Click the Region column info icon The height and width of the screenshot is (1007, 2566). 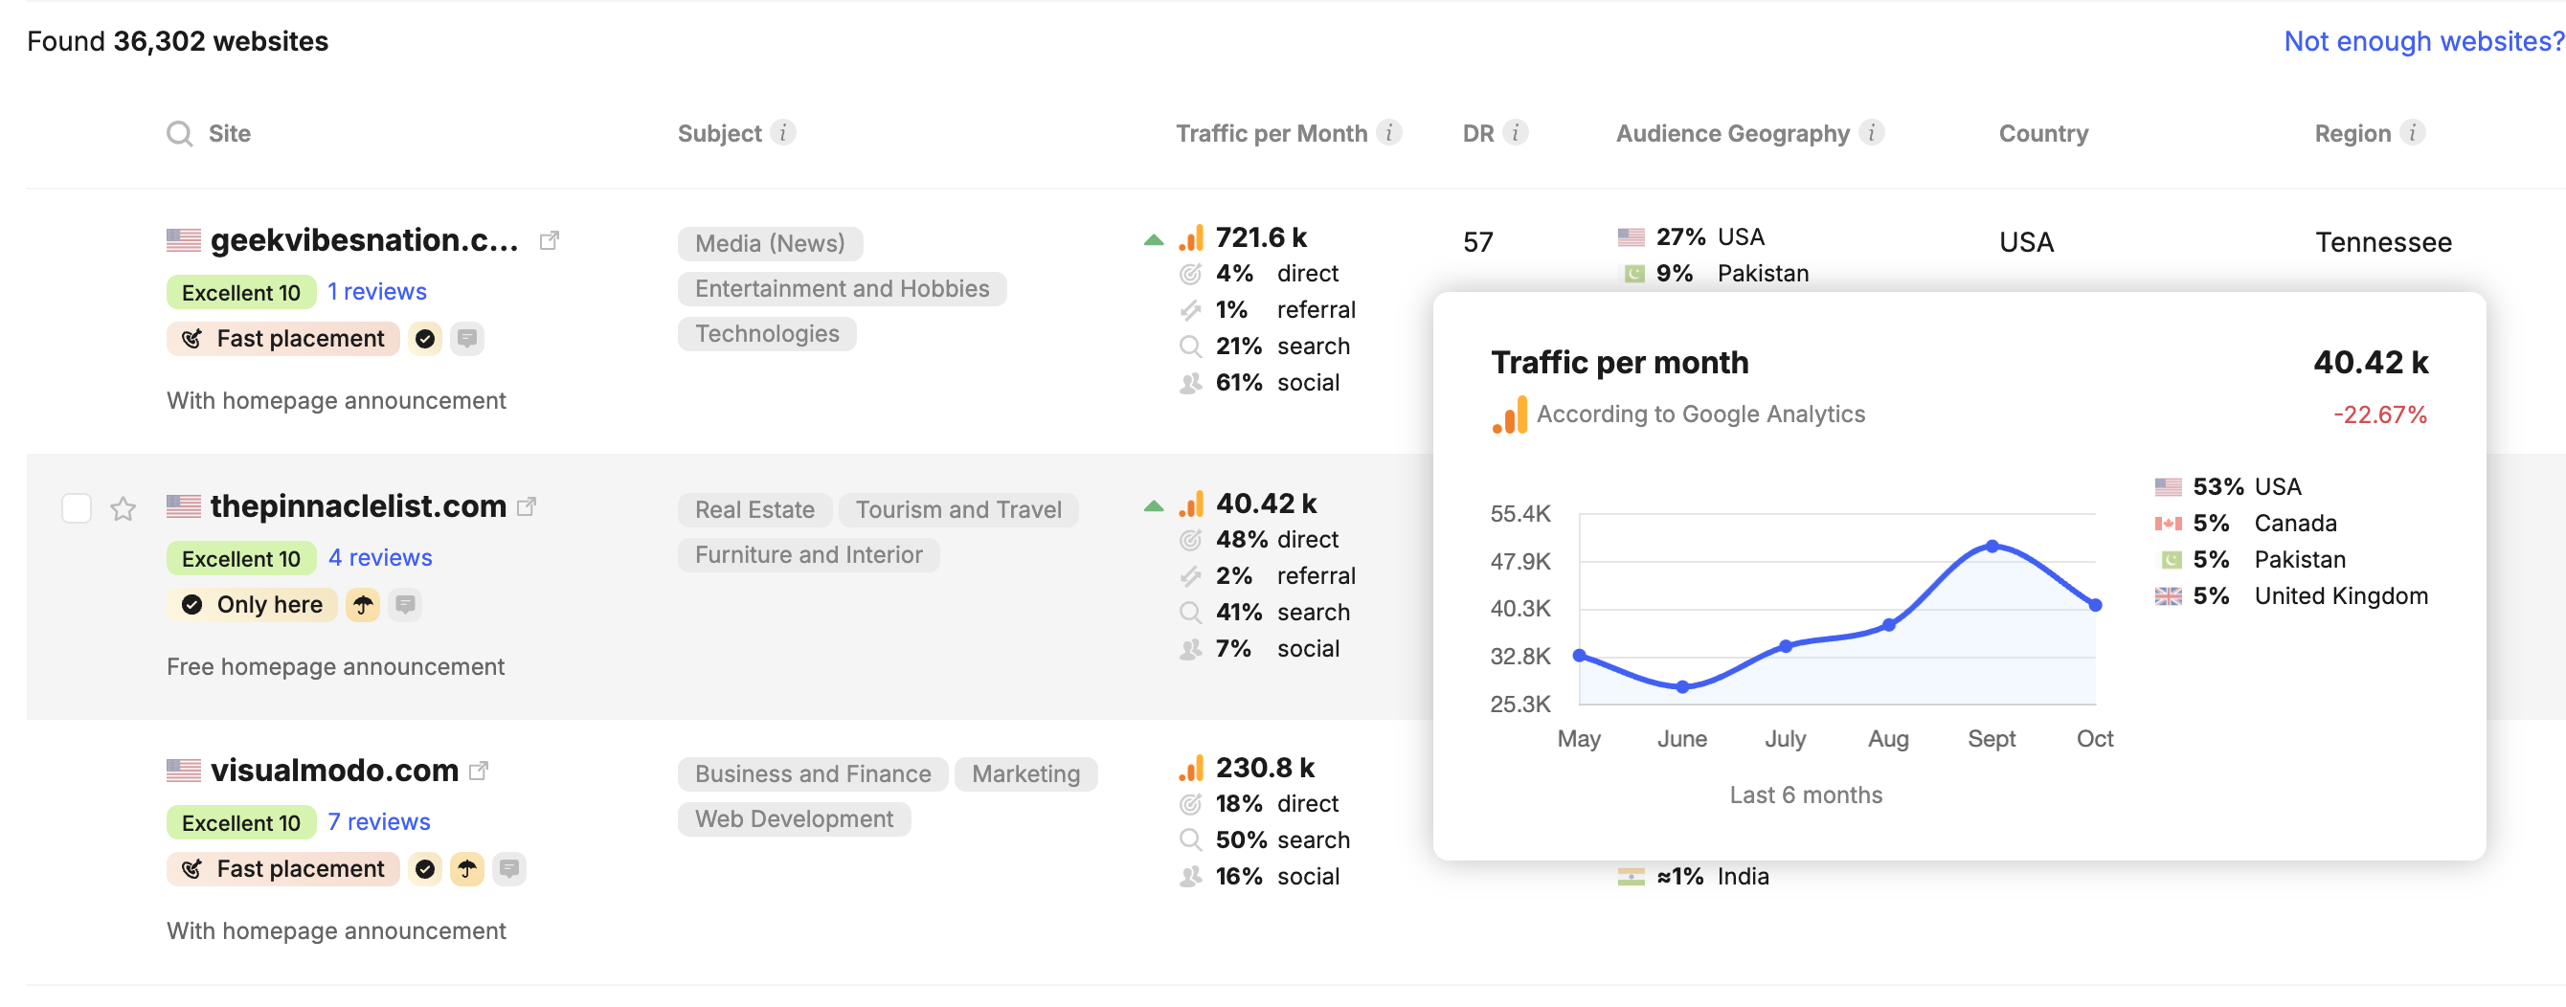2413,132
